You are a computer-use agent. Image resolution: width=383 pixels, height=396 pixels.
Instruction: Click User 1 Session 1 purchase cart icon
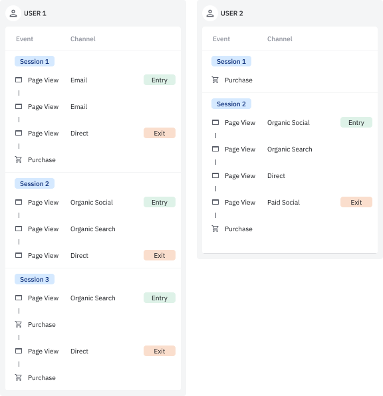point(19,159)
